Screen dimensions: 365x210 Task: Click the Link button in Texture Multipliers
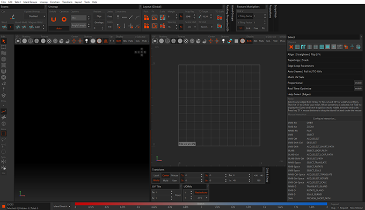coord(248,28)
